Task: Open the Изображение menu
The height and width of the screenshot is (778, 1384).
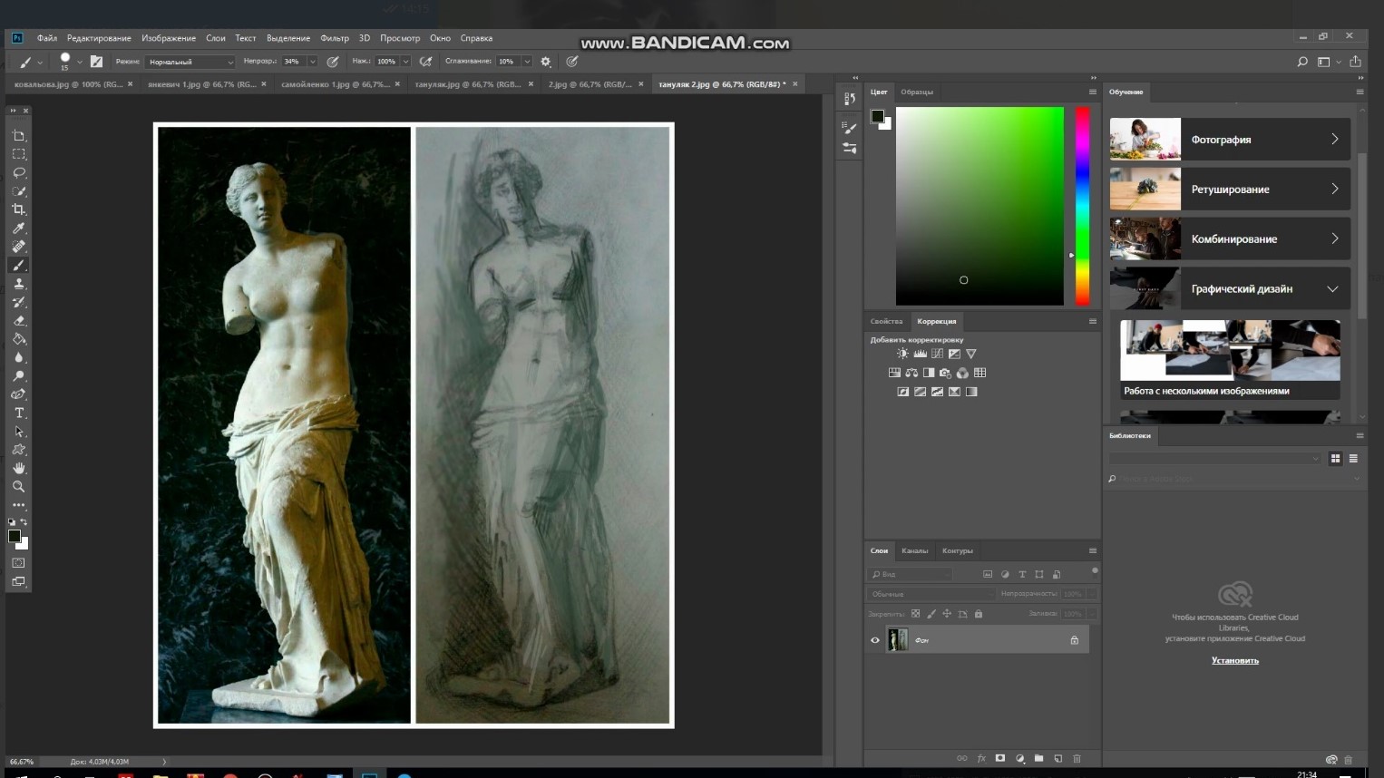Action: point(169,38)
